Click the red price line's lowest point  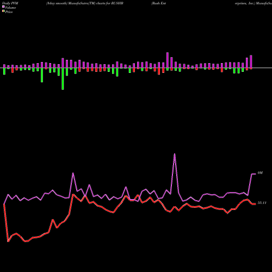click(x=8, y=242)
